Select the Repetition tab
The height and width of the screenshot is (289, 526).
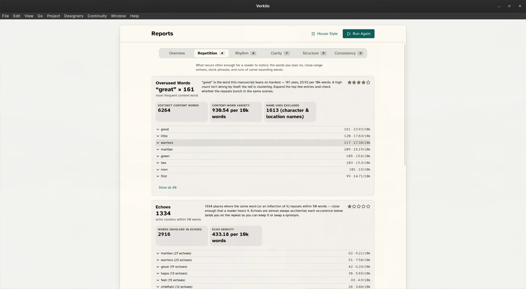click(x=211, y=53)
